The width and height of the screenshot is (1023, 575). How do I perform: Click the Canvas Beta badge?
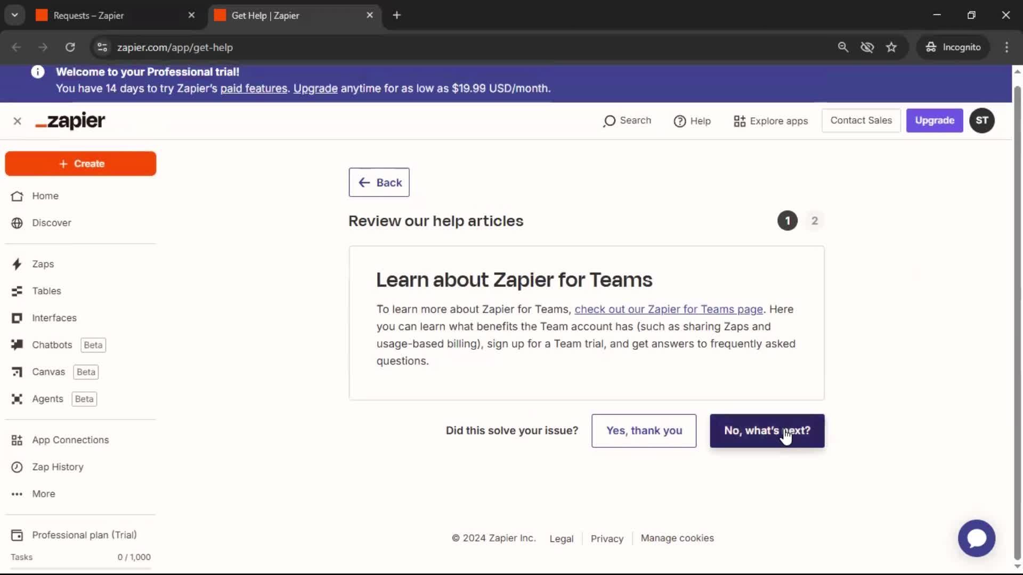(x=86, y=372)
